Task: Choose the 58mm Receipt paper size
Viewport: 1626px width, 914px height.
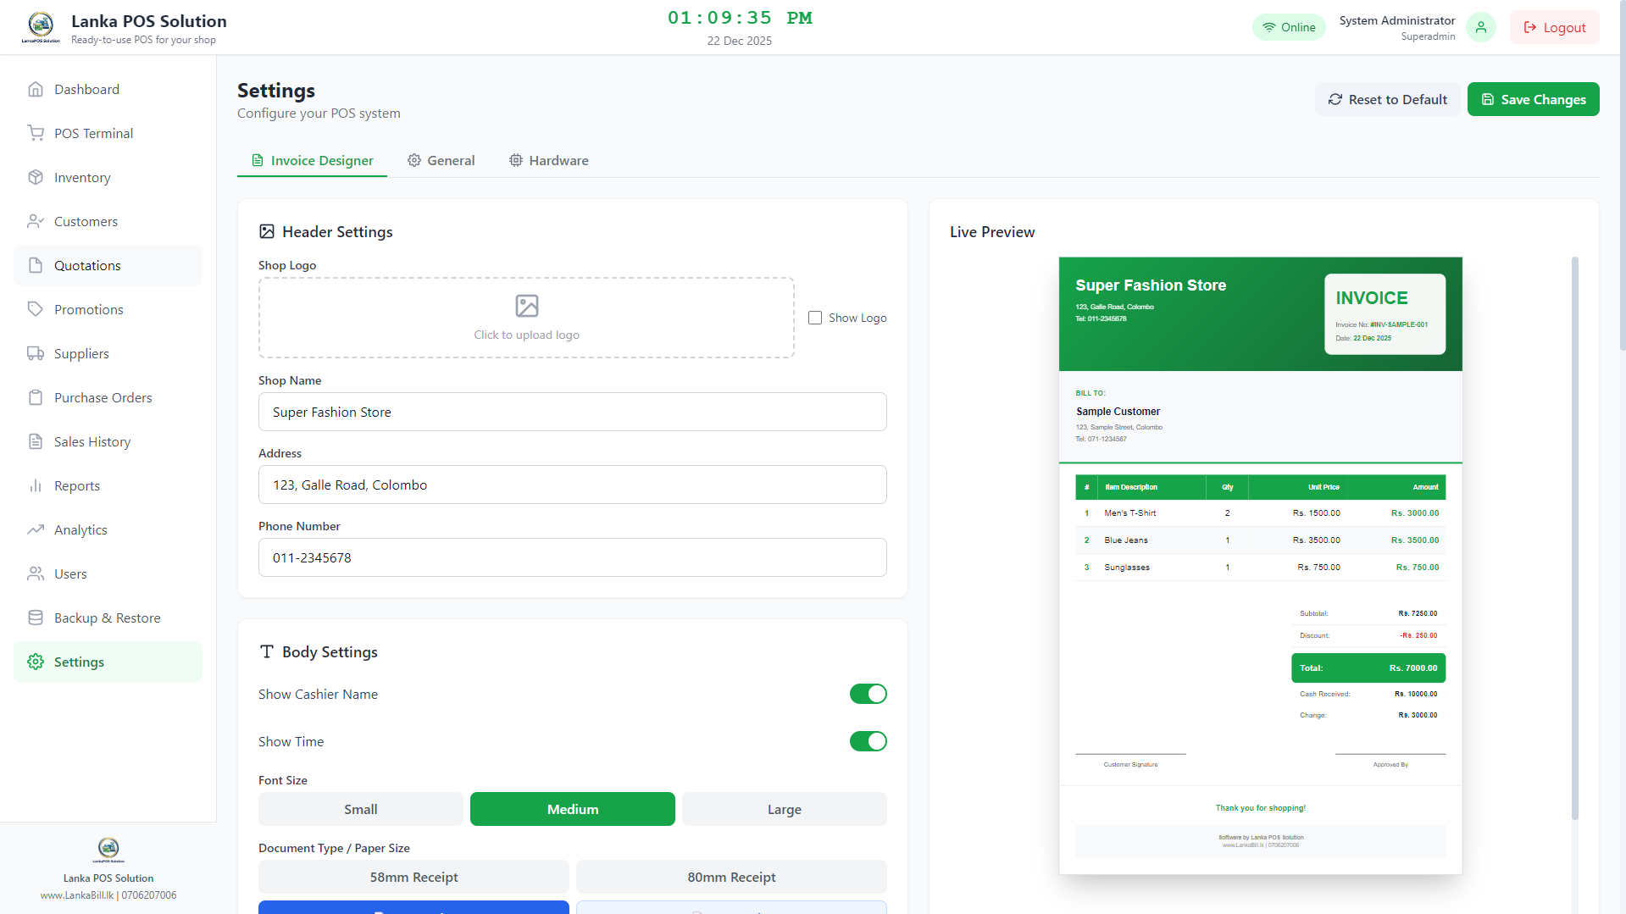Action: tap(413, 877)
